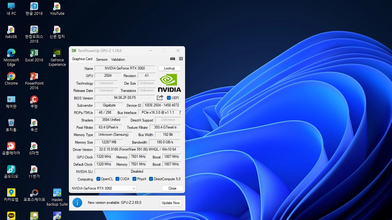
Task: Open the 쿠팡 desktop icon
Action: tap(34, 102)
